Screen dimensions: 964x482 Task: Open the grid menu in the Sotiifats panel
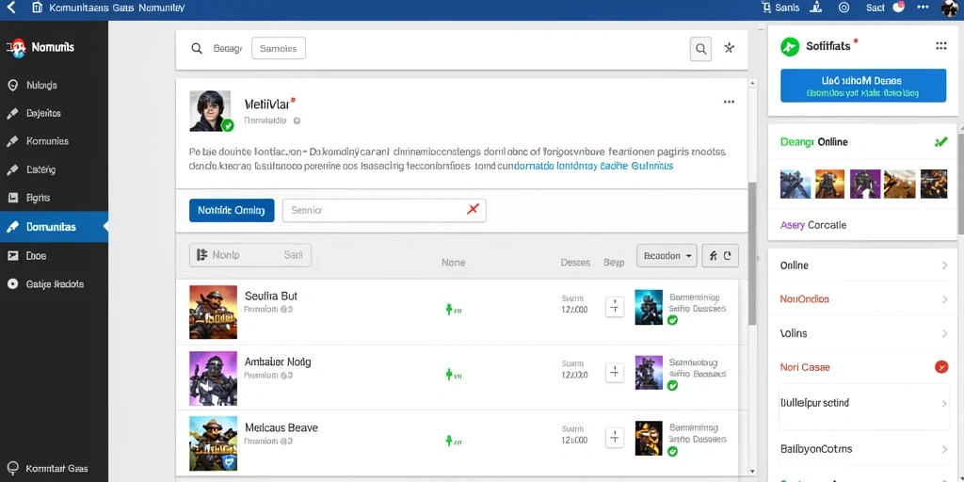point(940,46)
